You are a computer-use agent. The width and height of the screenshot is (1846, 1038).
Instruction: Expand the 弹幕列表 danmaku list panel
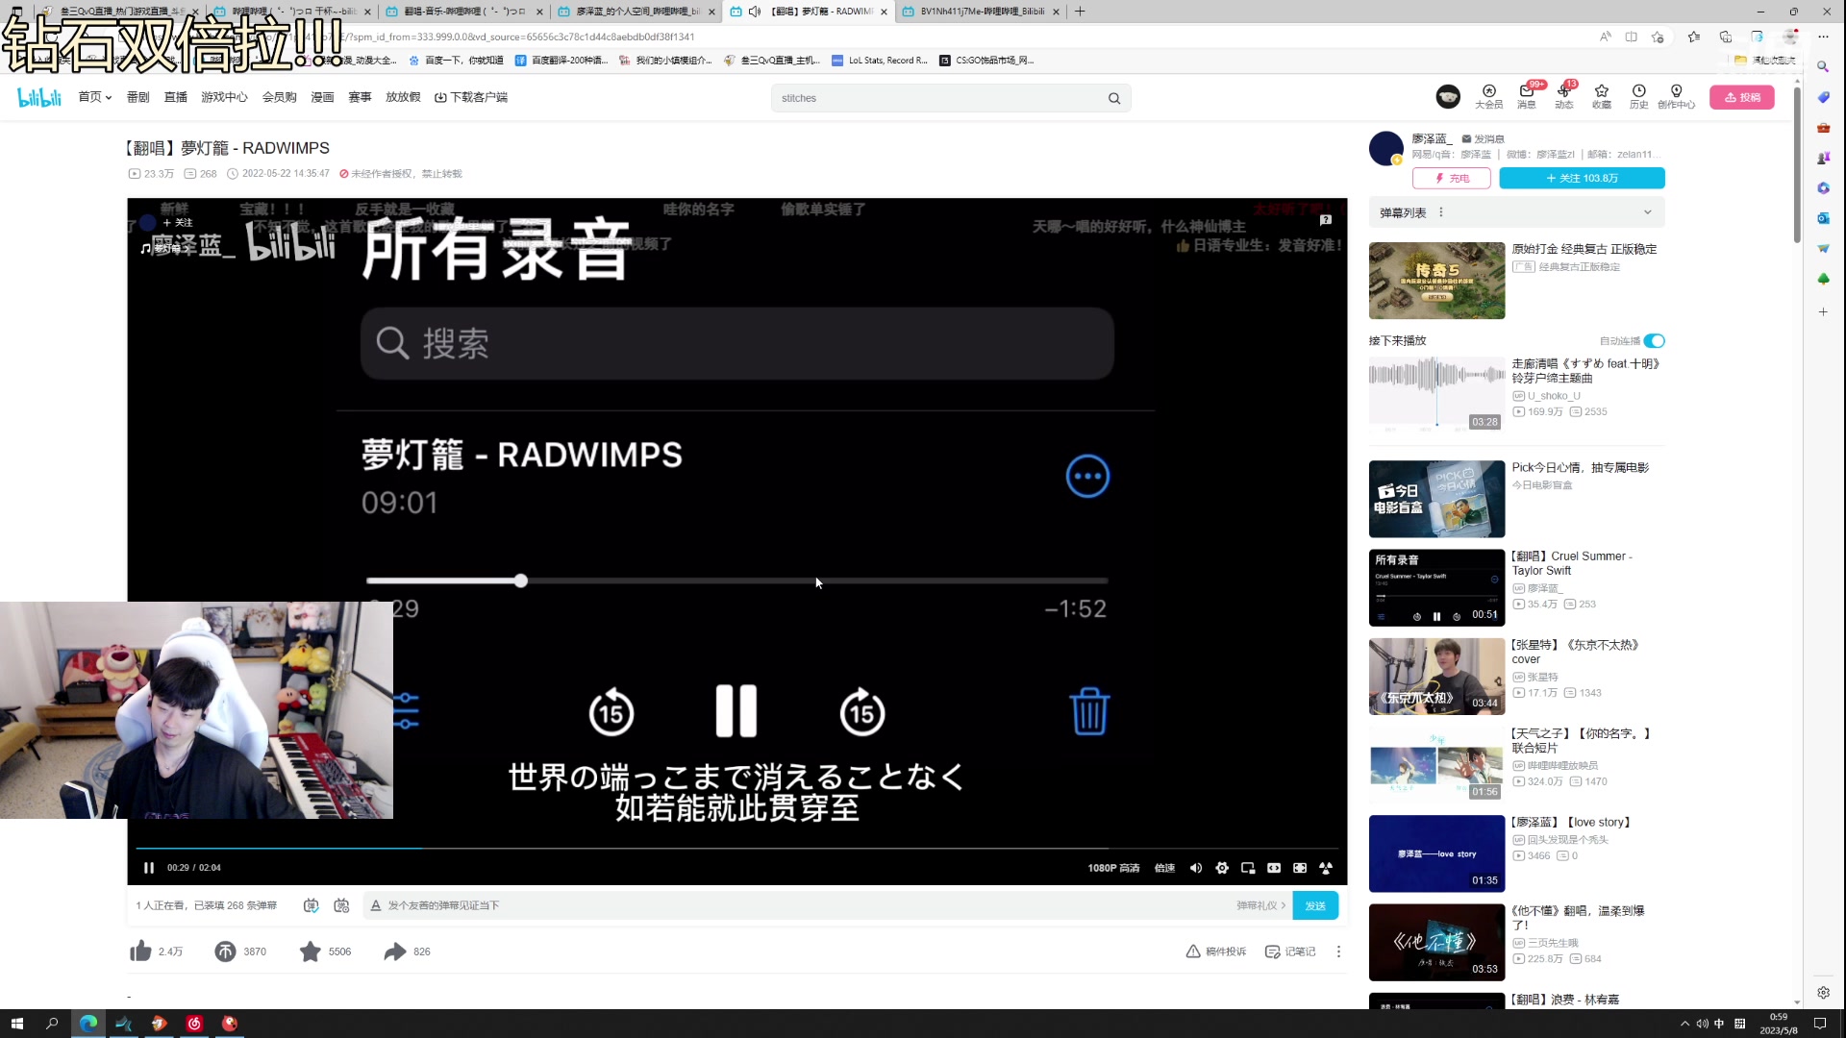point(1647,211)
